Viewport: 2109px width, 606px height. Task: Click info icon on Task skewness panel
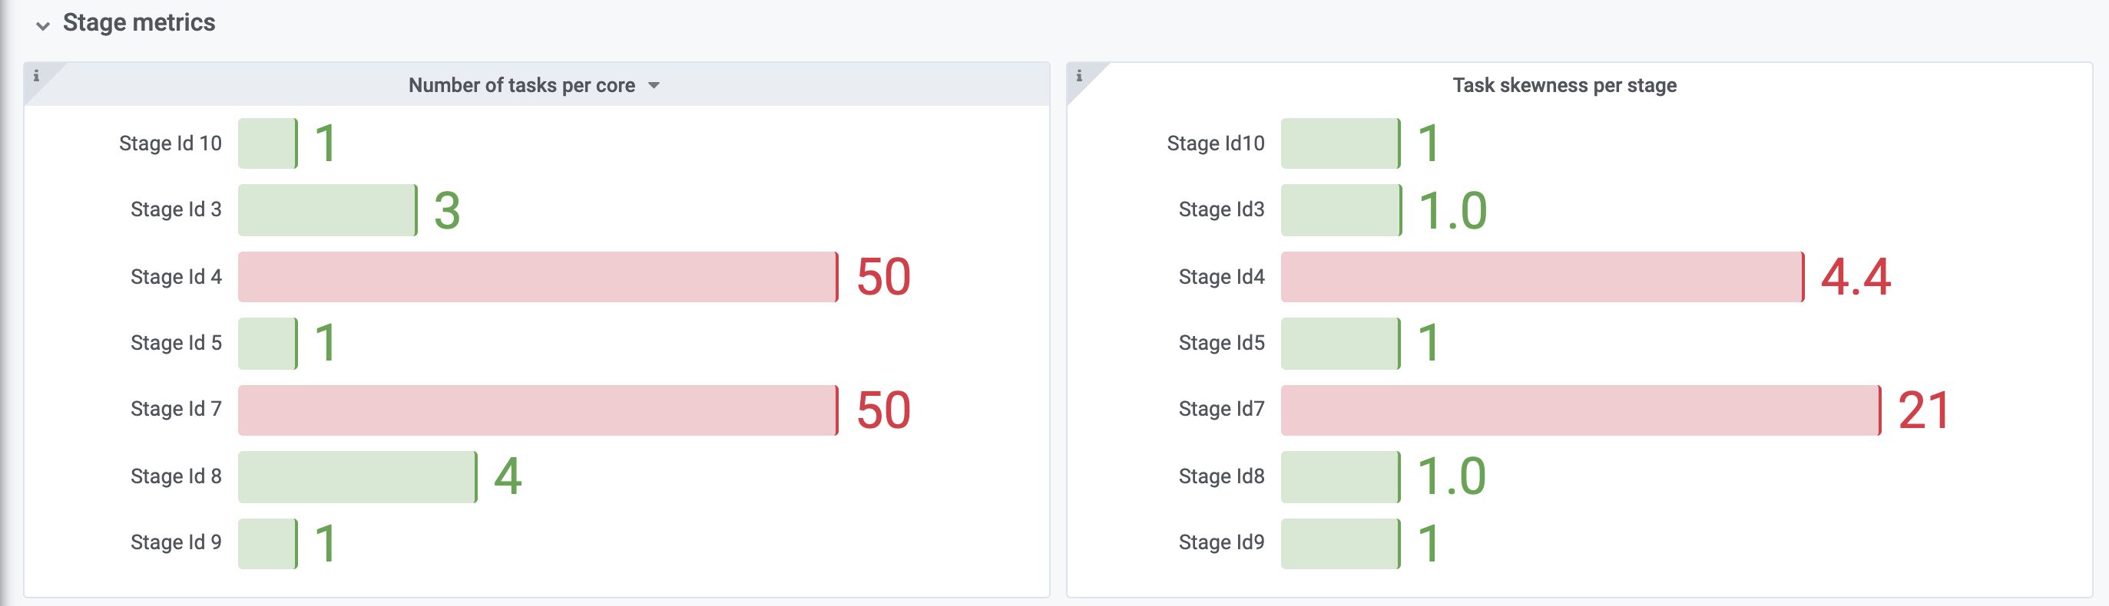(x=1079, y=76)
